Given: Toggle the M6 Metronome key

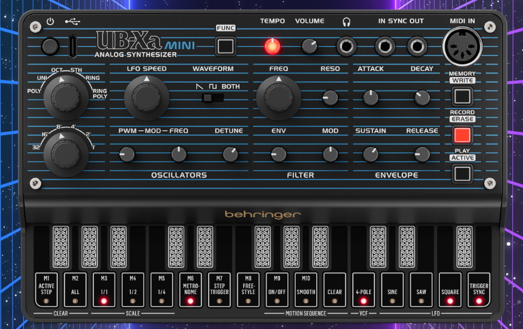Looking at the screenshot, I should coord(190,289).
